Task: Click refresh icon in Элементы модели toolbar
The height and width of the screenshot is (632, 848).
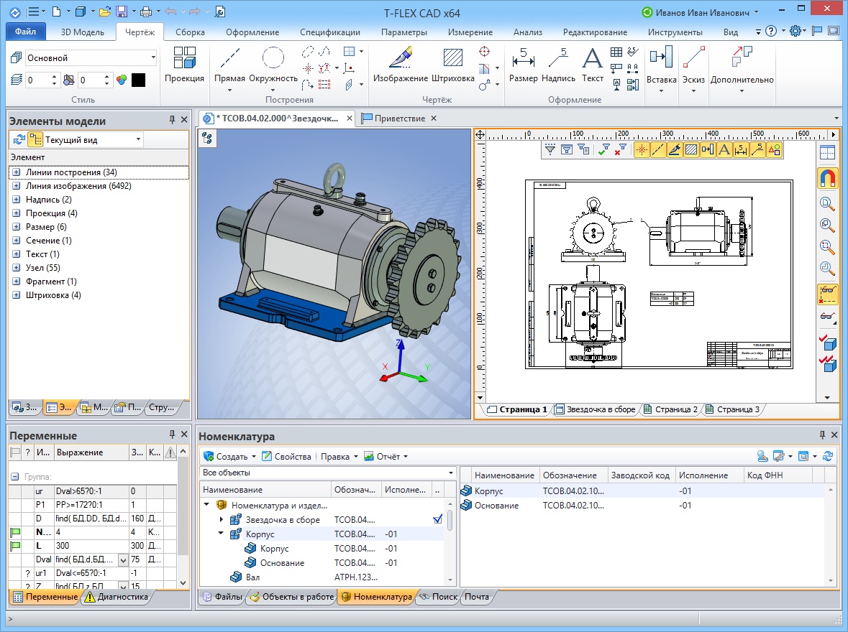Action: click(x=19, y=140)
